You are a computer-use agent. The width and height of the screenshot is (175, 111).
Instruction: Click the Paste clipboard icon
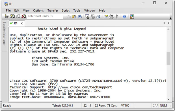tap(74, 17)
